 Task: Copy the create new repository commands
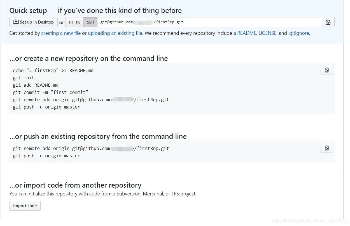(x=327, y=70)
